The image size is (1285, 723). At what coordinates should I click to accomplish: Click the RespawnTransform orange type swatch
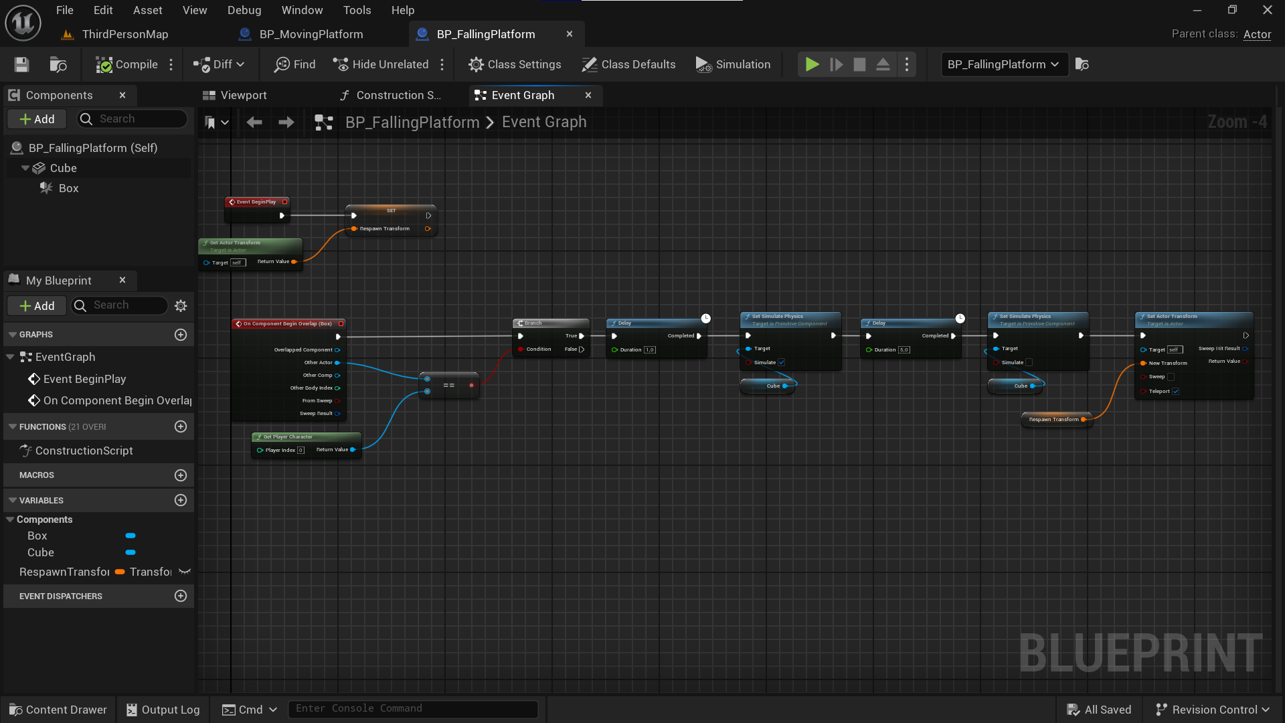tap(120, 572)
